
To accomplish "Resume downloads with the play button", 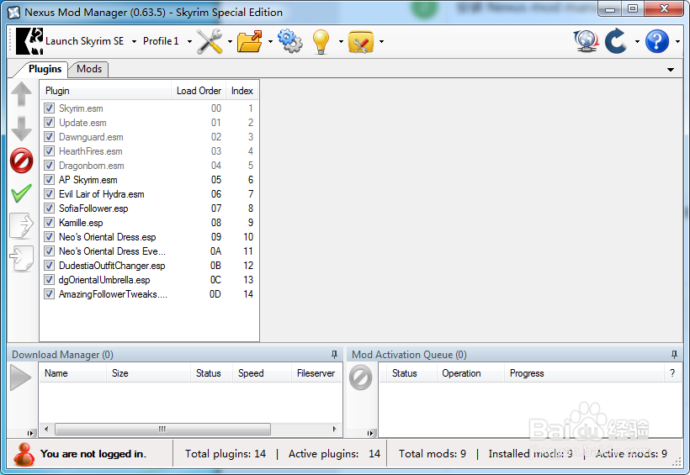I will point(21,377).
